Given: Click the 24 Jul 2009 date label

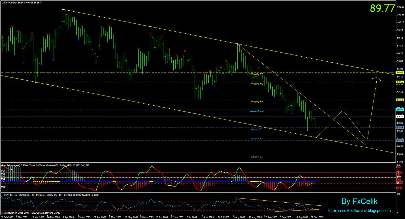Looking at the screenshot, I should click(x=223, y=217).
